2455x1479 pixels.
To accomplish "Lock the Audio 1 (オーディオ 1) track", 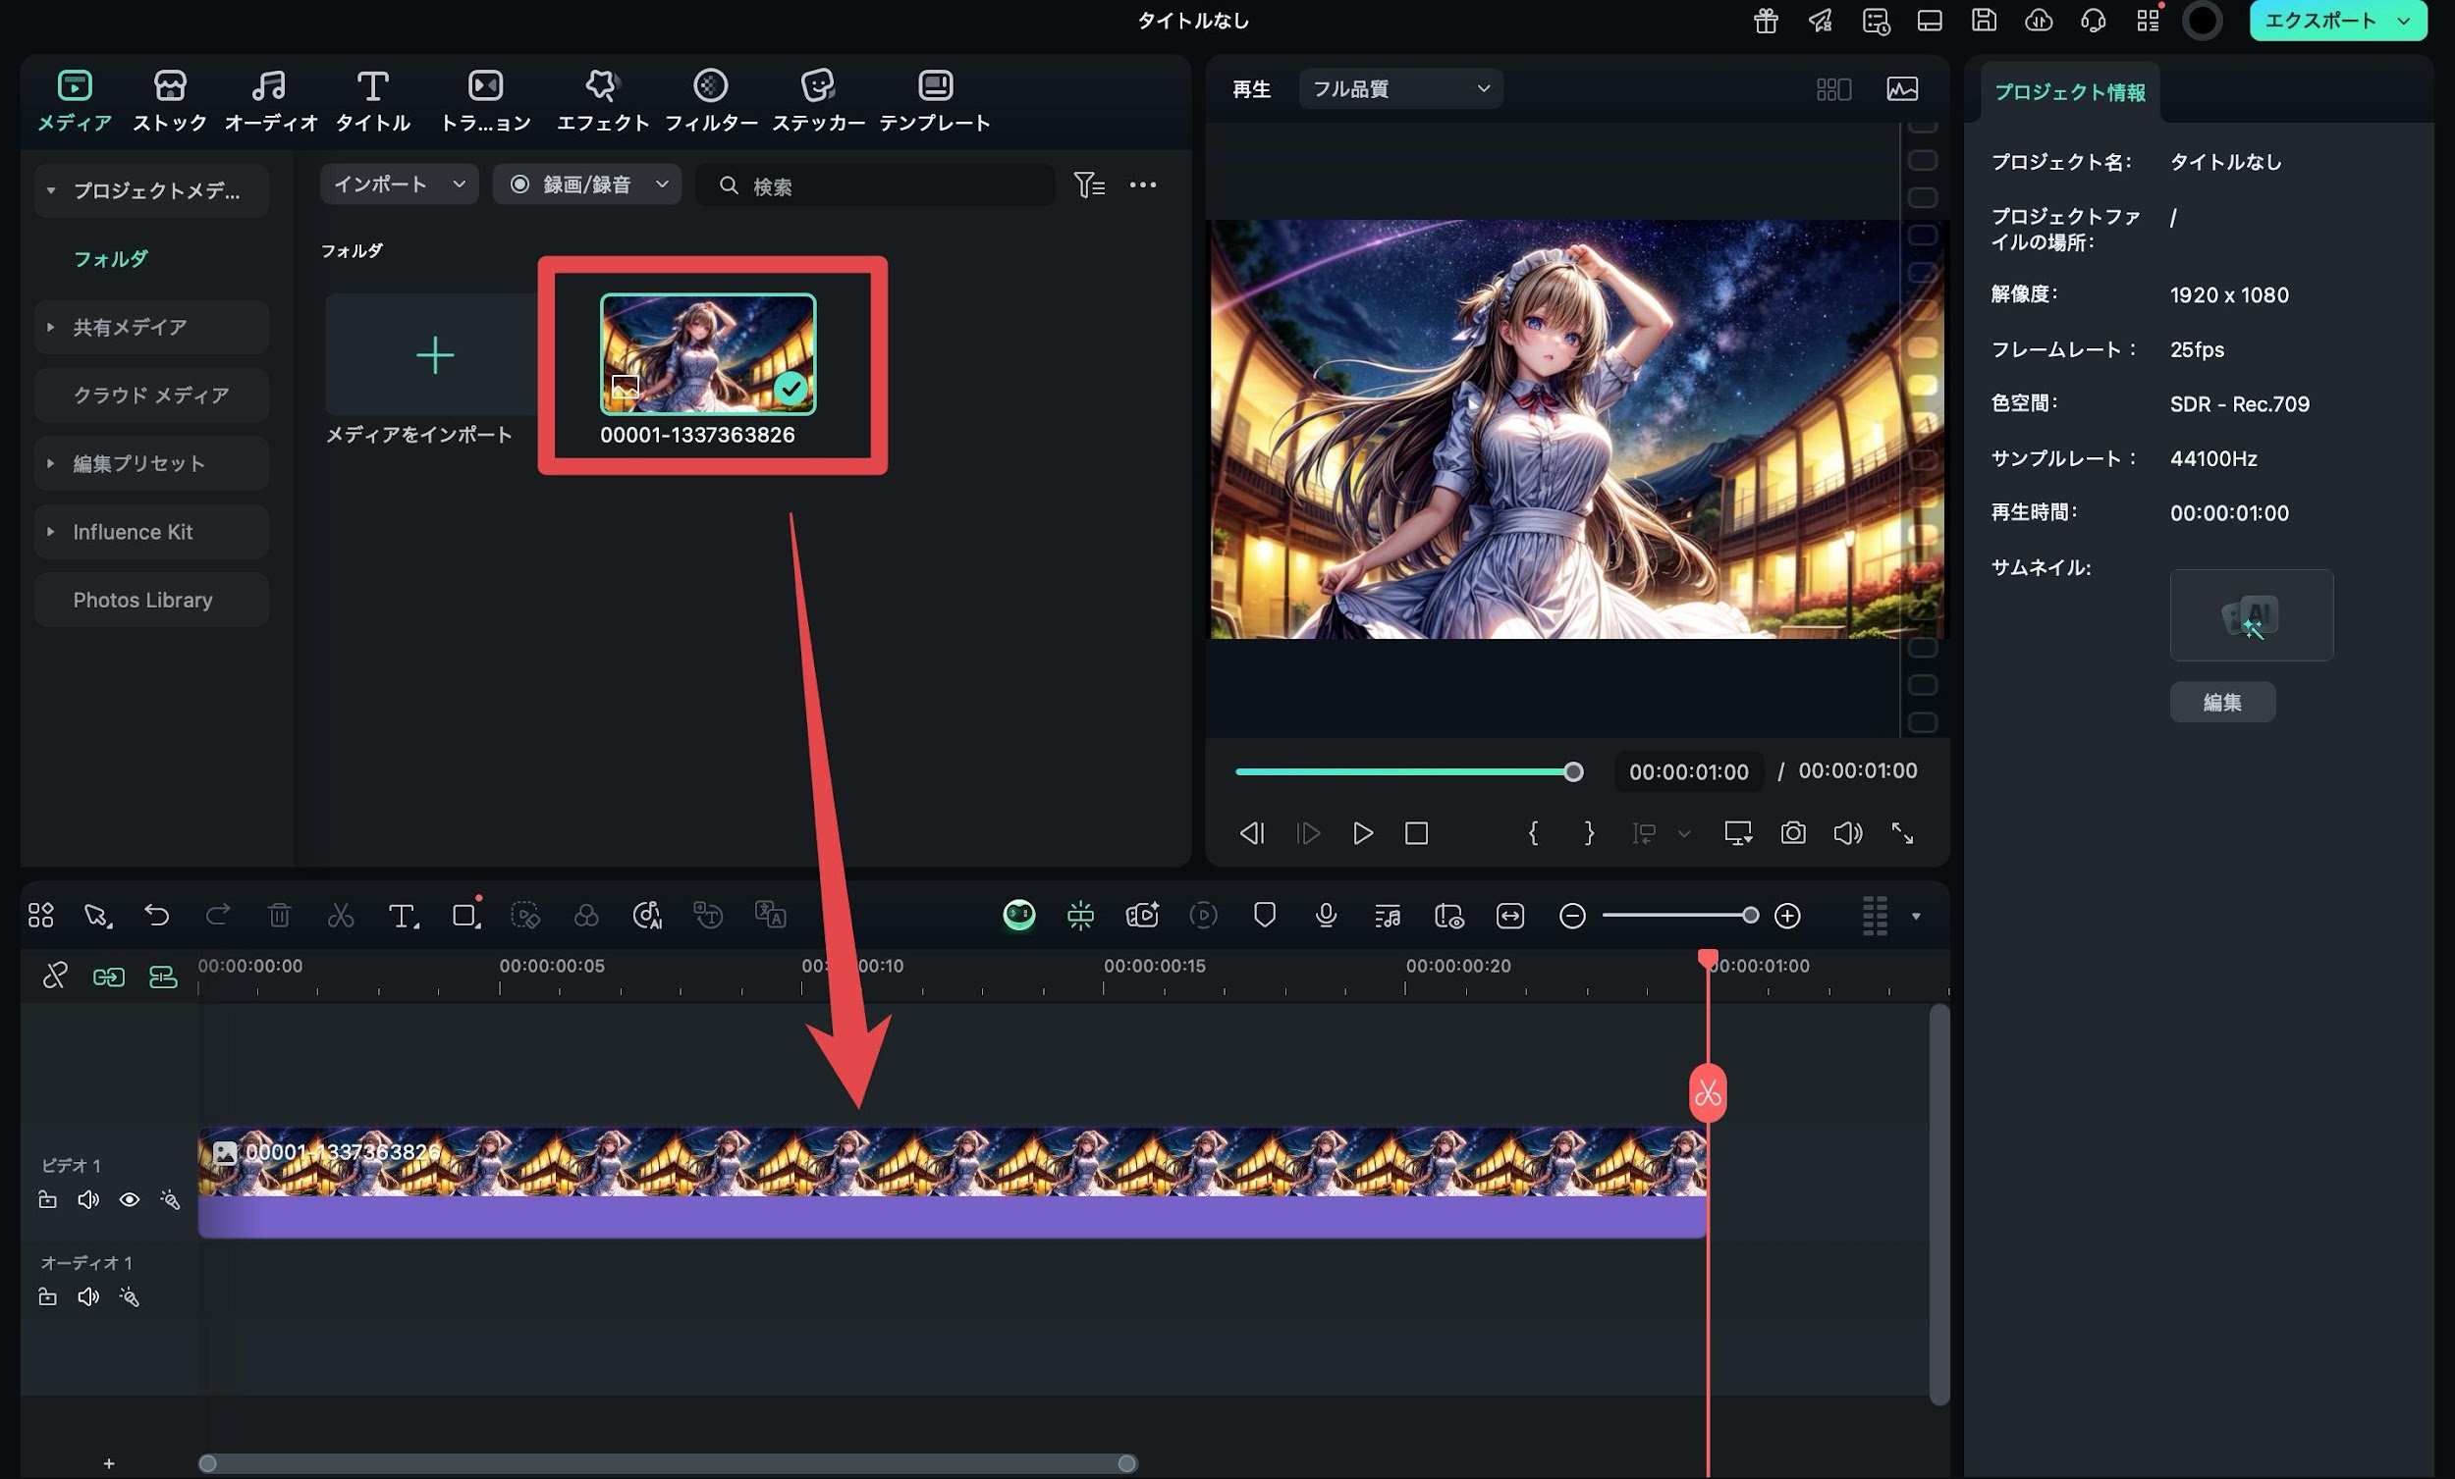I will tap(47, 1296).
